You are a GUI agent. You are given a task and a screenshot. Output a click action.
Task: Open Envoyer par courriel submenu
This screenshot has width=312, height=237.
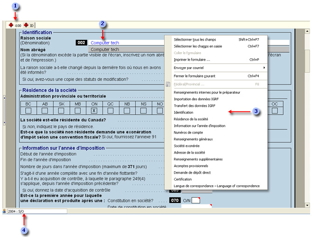coord(216,68)
